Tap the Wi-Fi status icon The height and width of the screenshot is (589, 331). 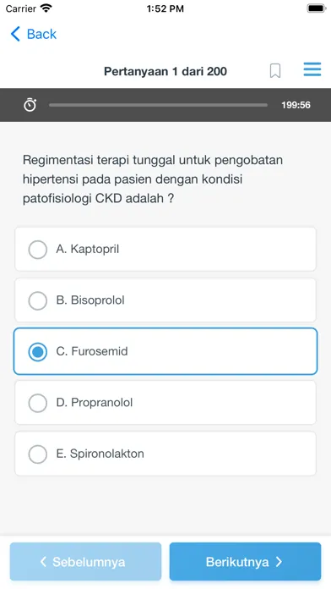pos(46,8)
